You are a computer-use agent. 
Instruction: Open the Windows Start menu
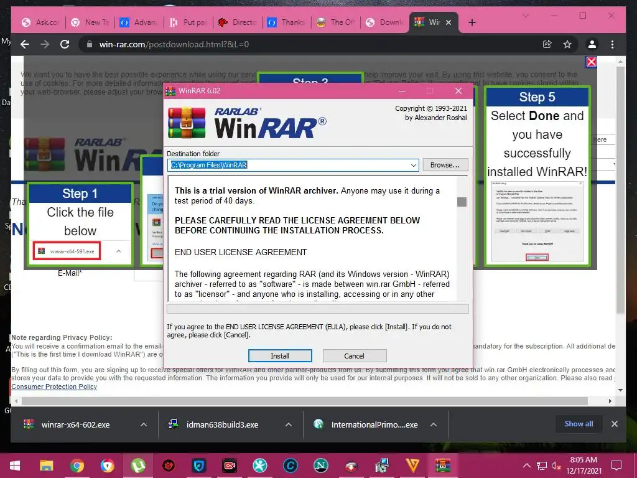click(15, 466)
